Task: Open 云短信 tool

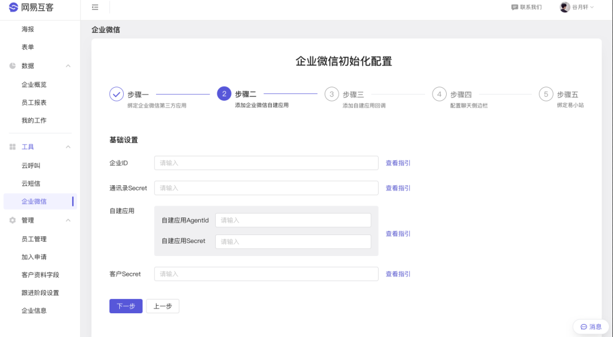Action: click(x=31, y=184)
